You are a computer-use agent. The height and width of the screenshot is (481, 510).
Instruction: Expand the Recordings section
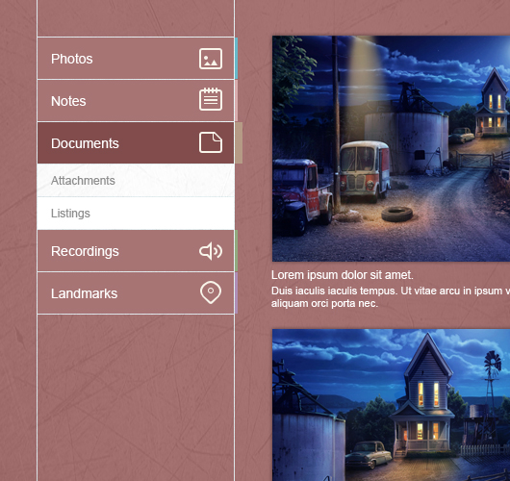pyautogui.click(x=136, y=251)
